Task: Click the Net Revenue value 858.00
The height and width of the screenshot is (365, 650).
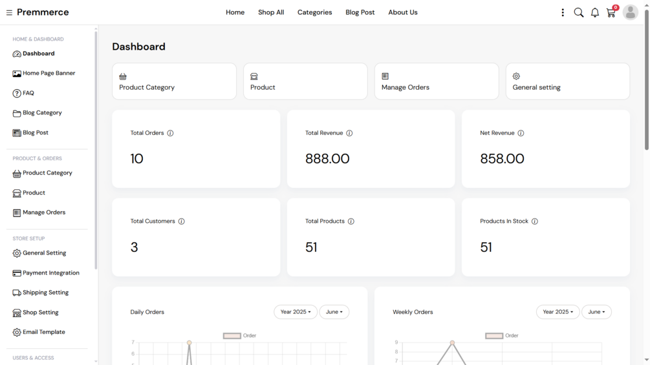Action: click(502, 159)
